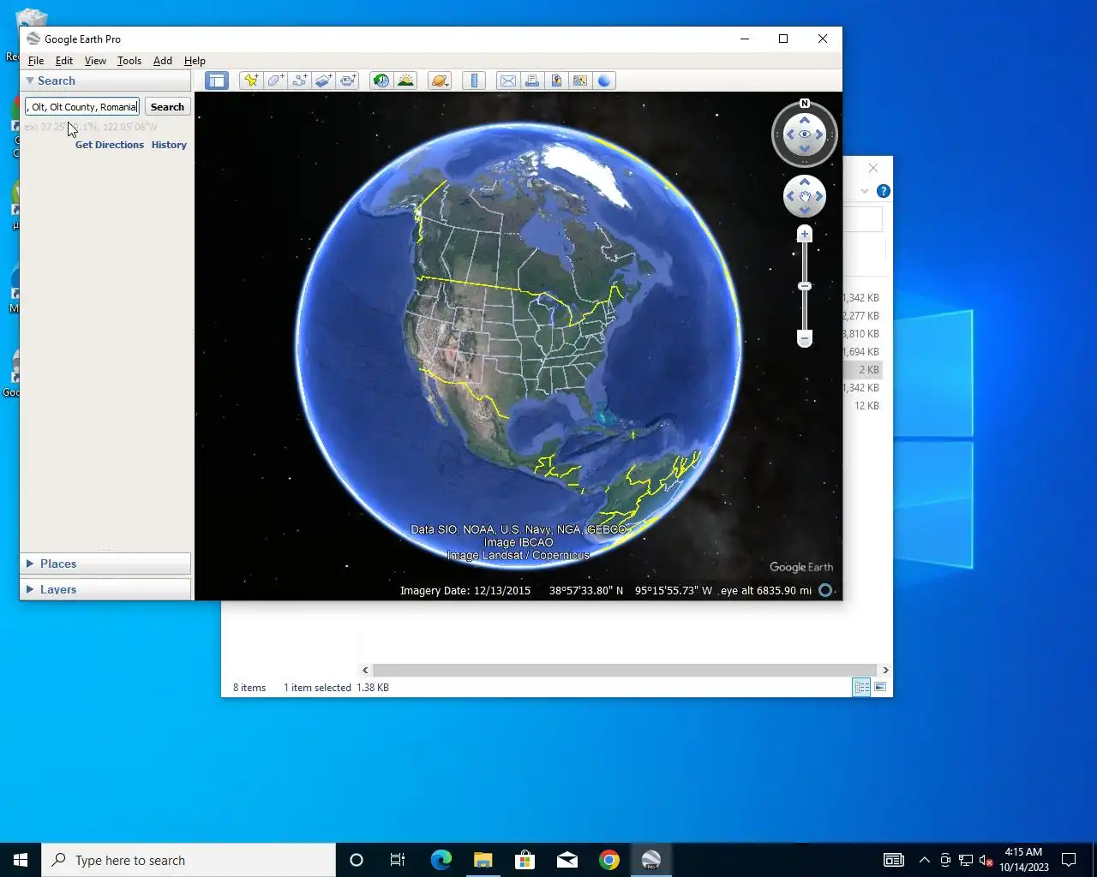Open File Explorer from taskbar

point(483,860)
